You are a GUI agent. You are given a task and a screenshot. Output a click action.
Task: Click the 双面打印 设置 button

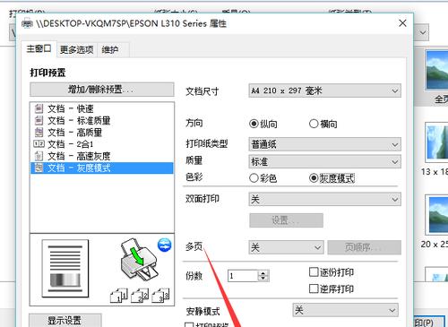tap(286, 220)
